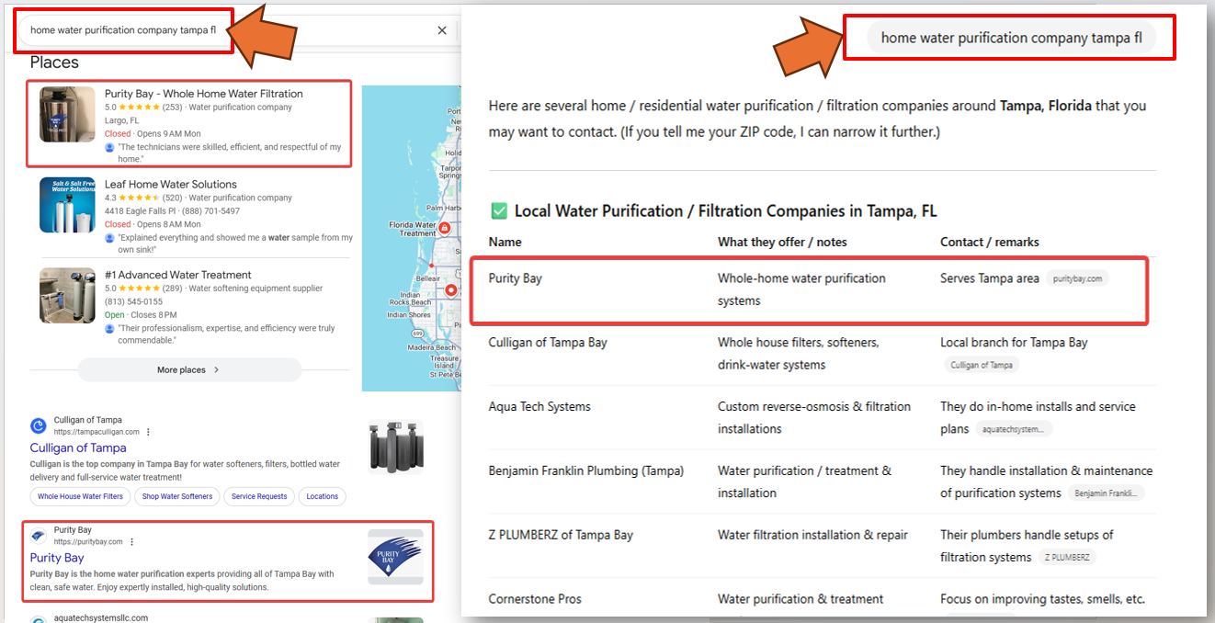Select Shop Water Softeners chip
Viewport: 1215px width, 623px height.
click(176, 496)
